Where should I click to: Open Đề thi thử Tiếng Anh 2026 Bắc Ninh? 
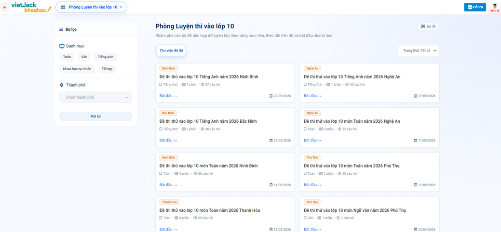pyautogui.click(x=208, y=121)
